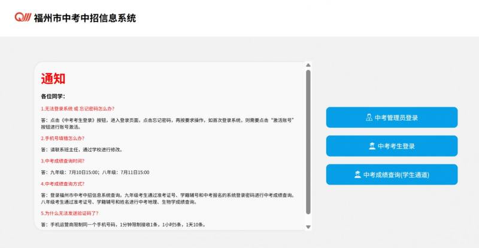Image resolution: width=479 pixels, height=248 pixels.
Task: Select question 3.中考成绩查询时间
Action: [x=62, y=161]
